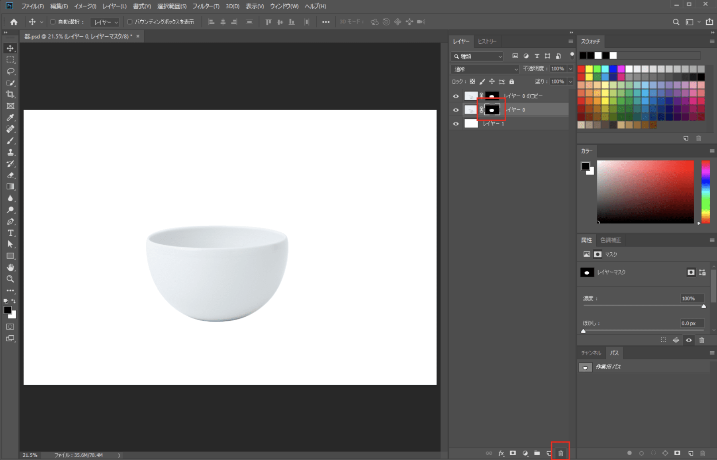The width and height of the screenshot is (717, 460).
Task: Select the Horizontal Type tool
Action: click(x=10, y=233)
